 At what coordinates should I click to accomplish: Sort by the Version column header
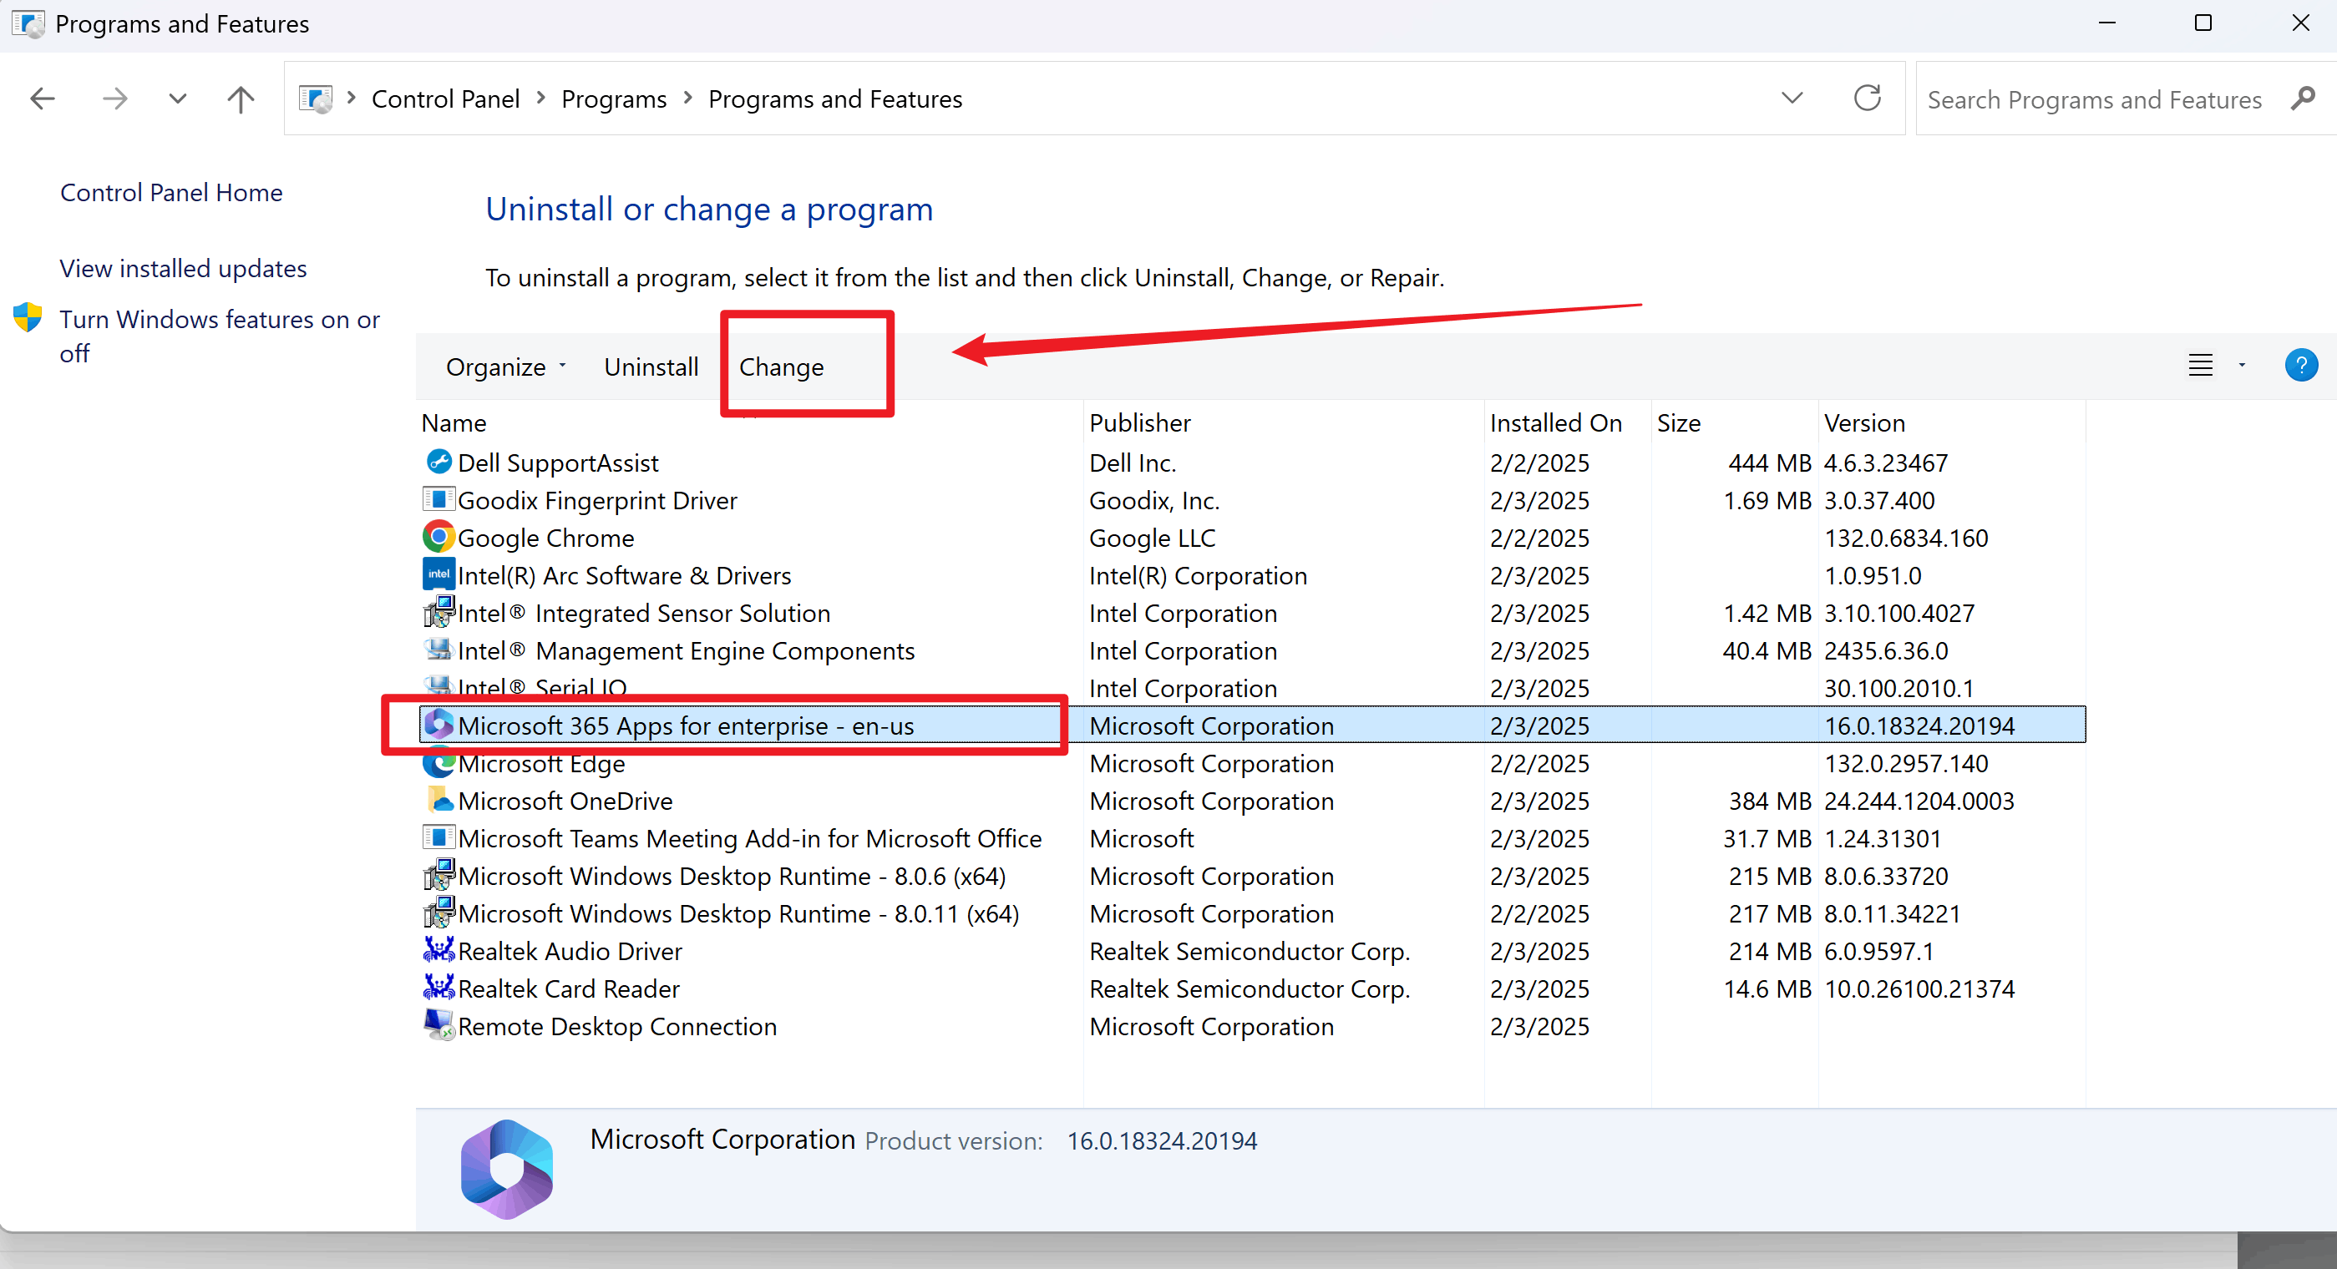click(x=1952, y=422)
